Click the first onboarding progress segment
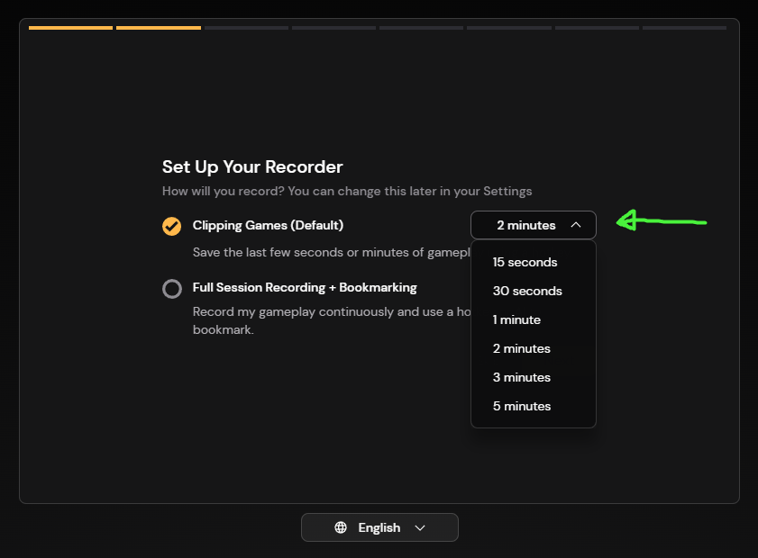This screenshot has height=558, width=758. (70, 28)
